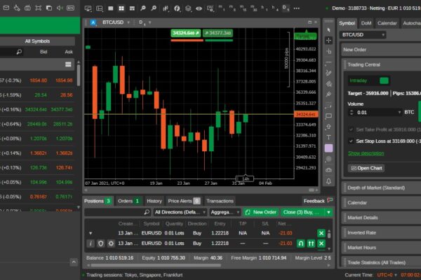Click the Close (3) Buy button
The width and height of the screenshot is (421, 280).
(302, 212)
